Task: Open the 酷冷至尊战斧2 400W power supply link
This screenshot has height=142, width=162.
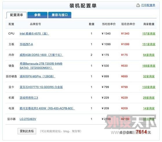Action: pyautogui.click(x=47, y=108)
